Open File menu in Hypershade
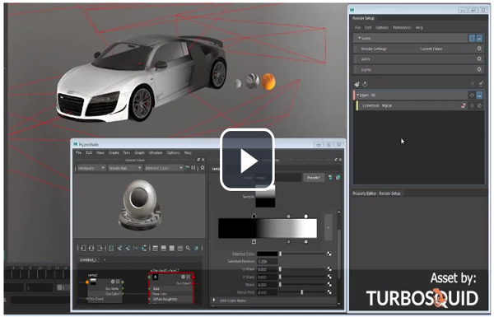This screenshot has width=494, height=317. (x=78, y=153)
